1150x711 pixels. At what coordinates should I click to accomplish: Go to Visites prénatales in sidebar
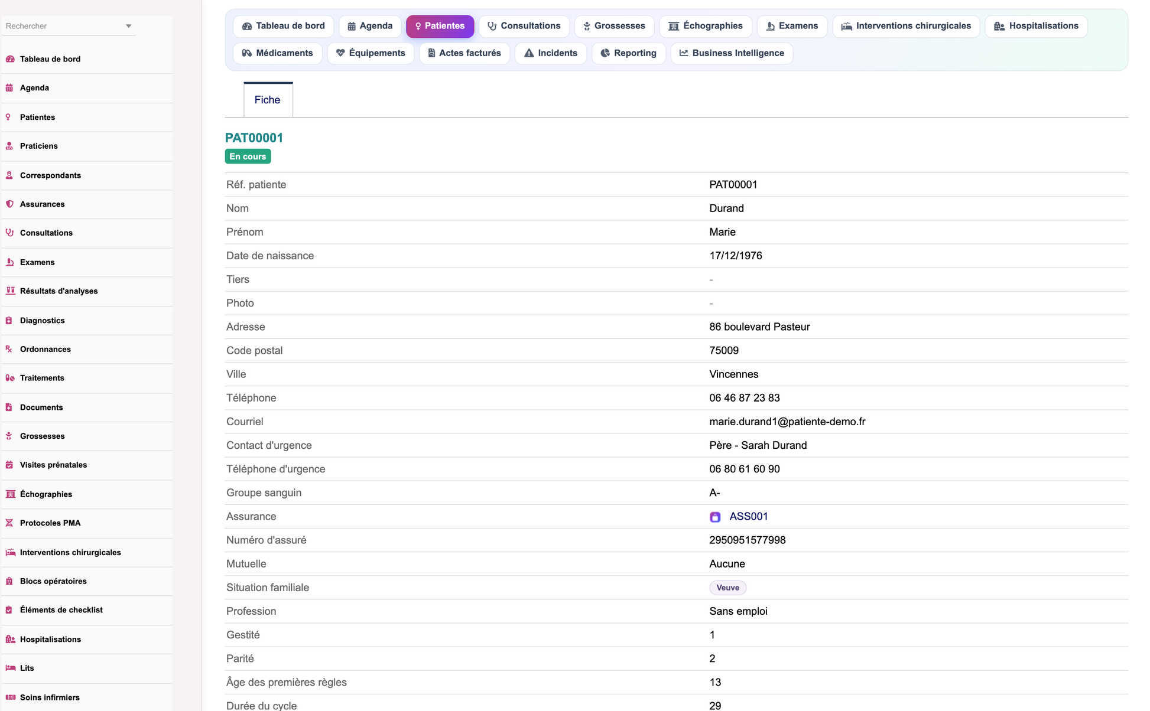[54, 465]
